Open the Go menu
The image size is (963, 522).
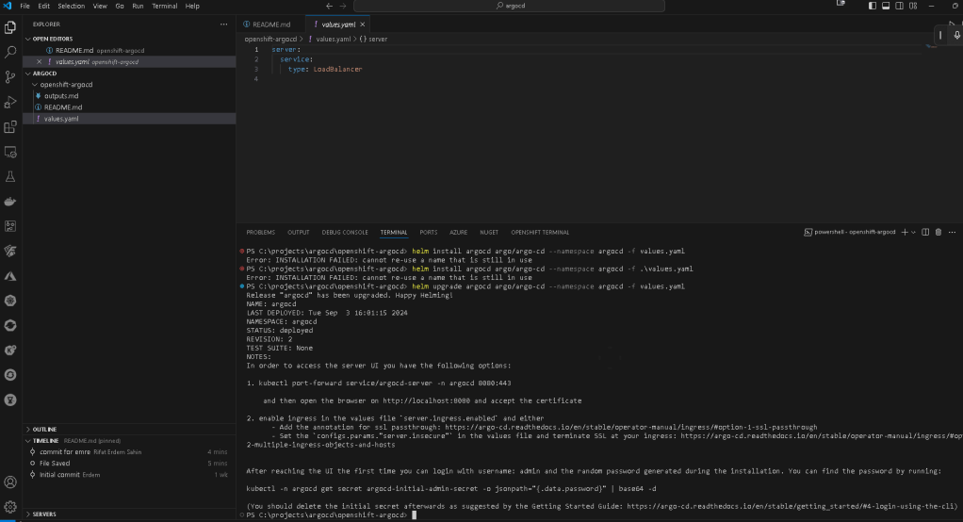pyautogui.click(x=119, y=7)
